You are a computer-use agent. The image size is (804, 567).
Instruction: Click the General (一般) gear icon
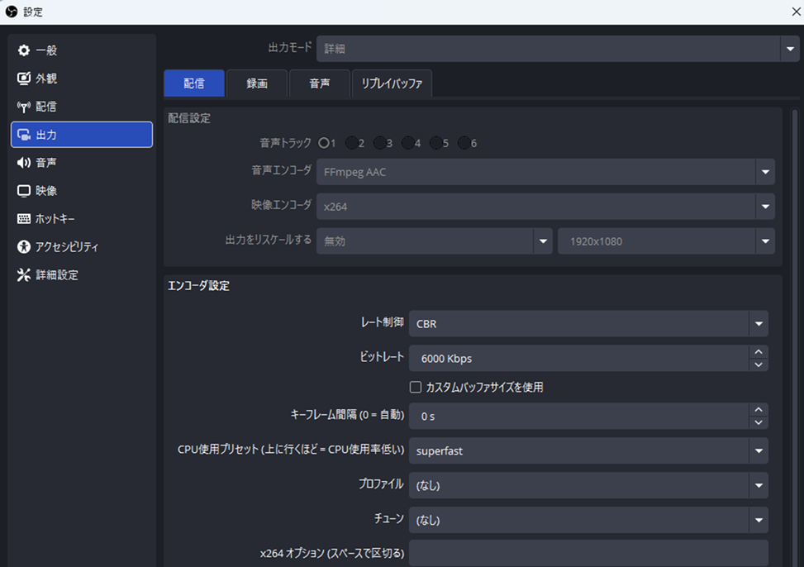pos(24,51)
